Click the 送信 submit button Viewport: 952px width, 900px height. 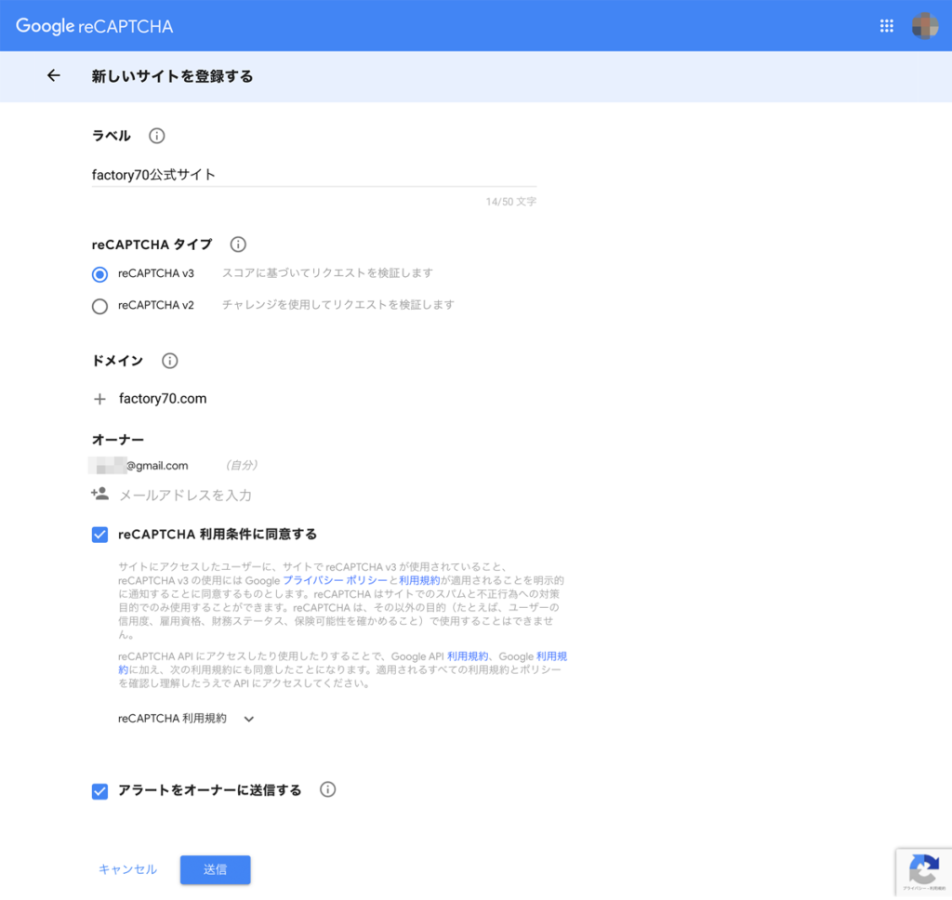click(x=215, y=869)
